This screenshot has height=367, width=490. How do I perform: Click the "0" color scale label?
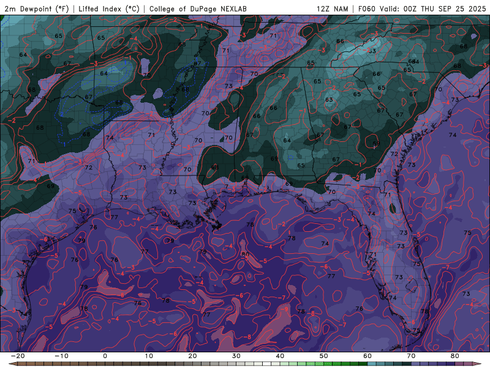coord(105,356)
